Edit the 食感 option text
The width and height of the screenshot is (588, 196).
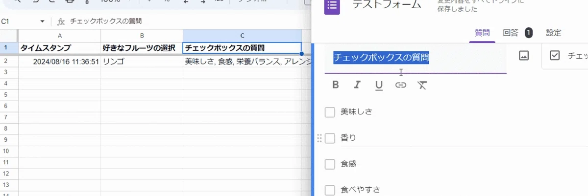click(348, 164)
